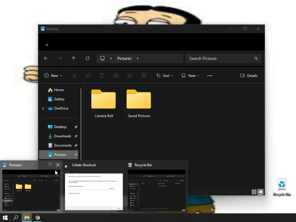Click the File Explorer taskbar icon

pos(27,218)
